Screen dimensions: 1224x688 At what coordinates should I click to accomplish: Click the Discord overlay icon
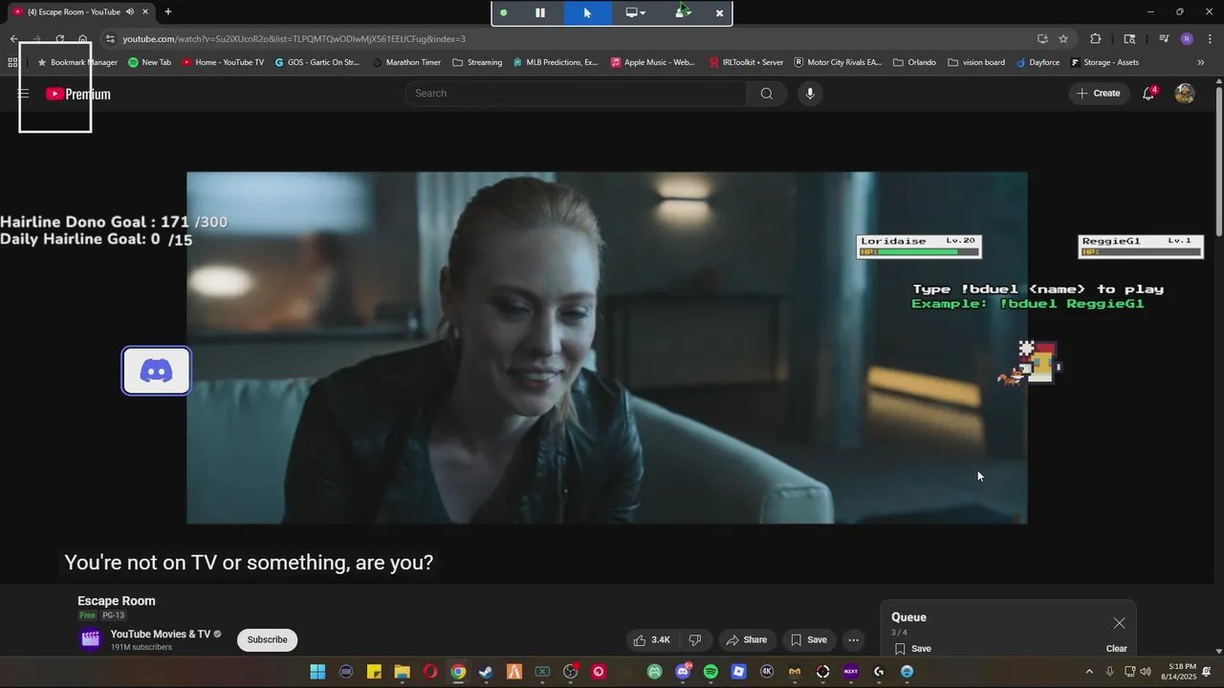coord(156,371)
